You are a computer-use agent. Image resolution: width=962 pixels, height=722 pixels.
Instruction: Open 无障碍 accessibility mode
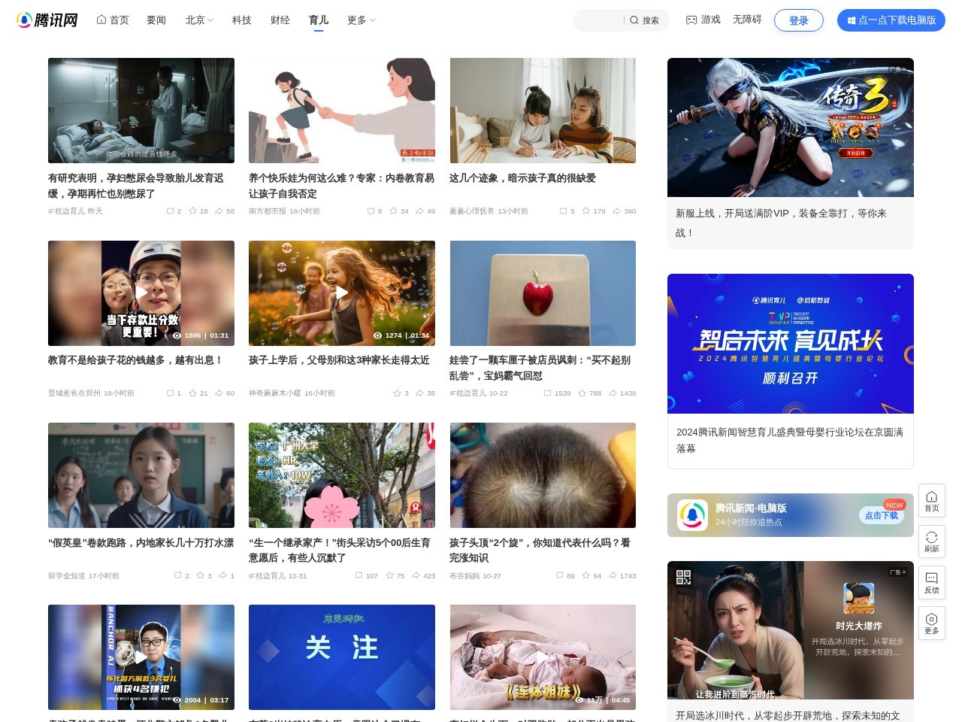pyautogui.click(x=747, y=20)
